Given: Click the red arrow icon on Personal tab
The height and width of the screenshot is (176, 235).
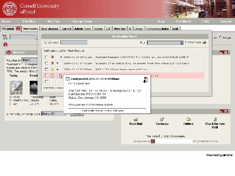Looking at the screenshot, I should click(x=18, y=28).
